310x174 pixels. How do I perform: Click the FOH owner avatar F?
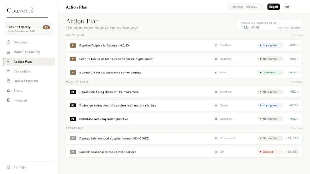point(216,73)
